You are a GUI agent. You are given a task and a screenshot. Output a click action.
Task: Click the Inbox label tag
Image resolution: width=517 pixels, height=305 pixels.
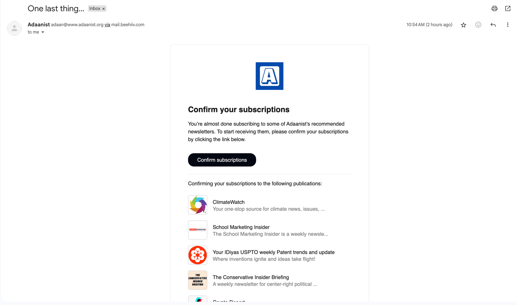(95, 9)
